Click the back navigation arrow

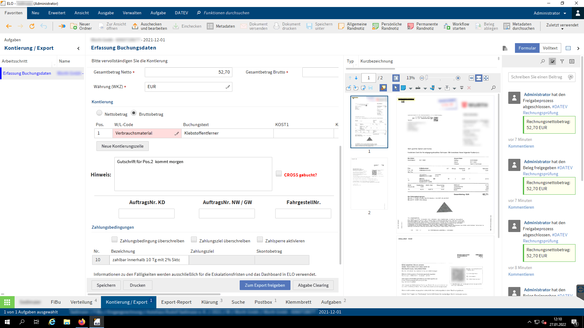click(x=9, y=26)
